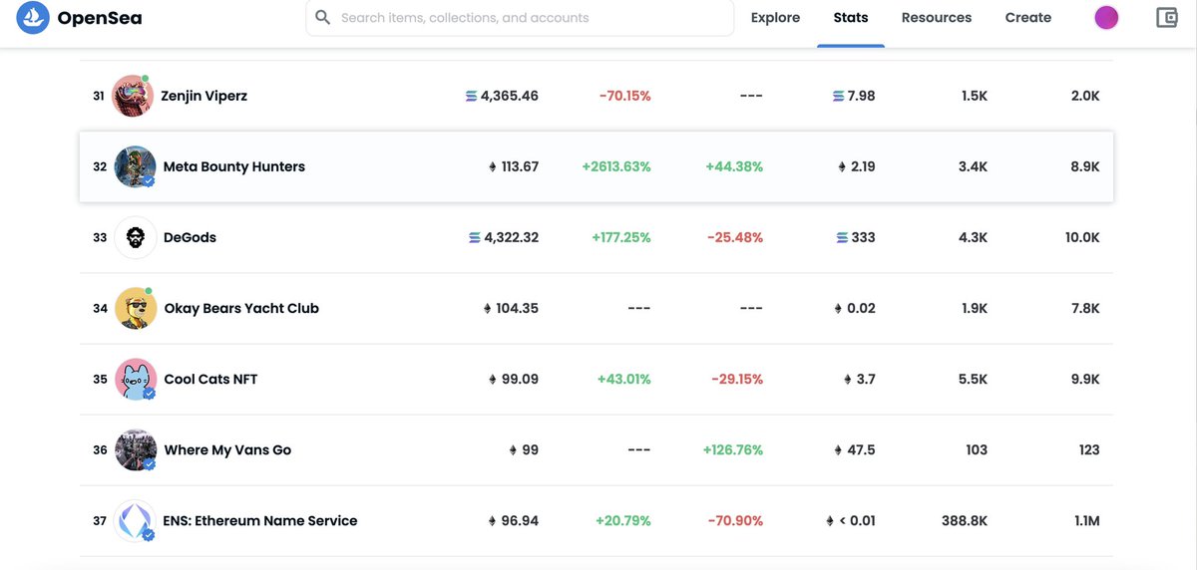Click Ethereum icon beside 96.94 volume
1197x570 pixels.
click(492, 521)
